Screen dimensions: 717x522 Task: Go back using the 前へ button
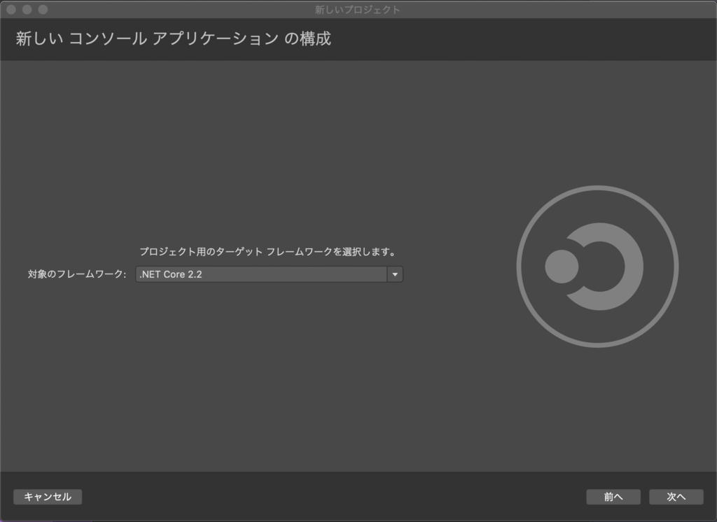pyautogui.click(x=613, y=497)
